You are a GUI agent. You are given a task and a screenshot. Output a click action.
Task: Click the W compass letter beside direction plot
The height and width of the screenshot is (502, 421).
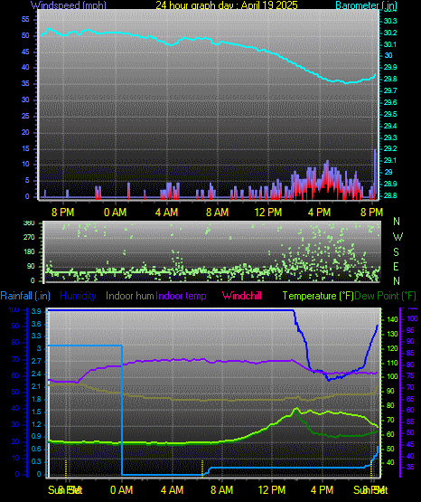point(398,237)
